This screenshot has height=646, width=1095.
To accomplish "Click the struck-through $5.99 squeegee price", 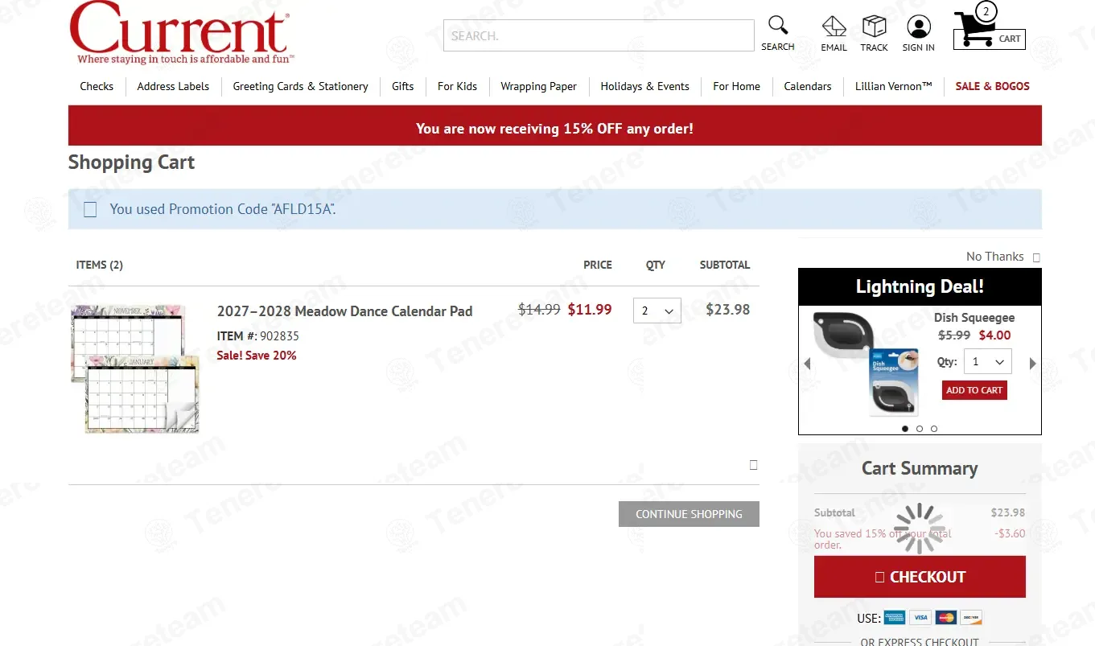I will pos(954,335).
